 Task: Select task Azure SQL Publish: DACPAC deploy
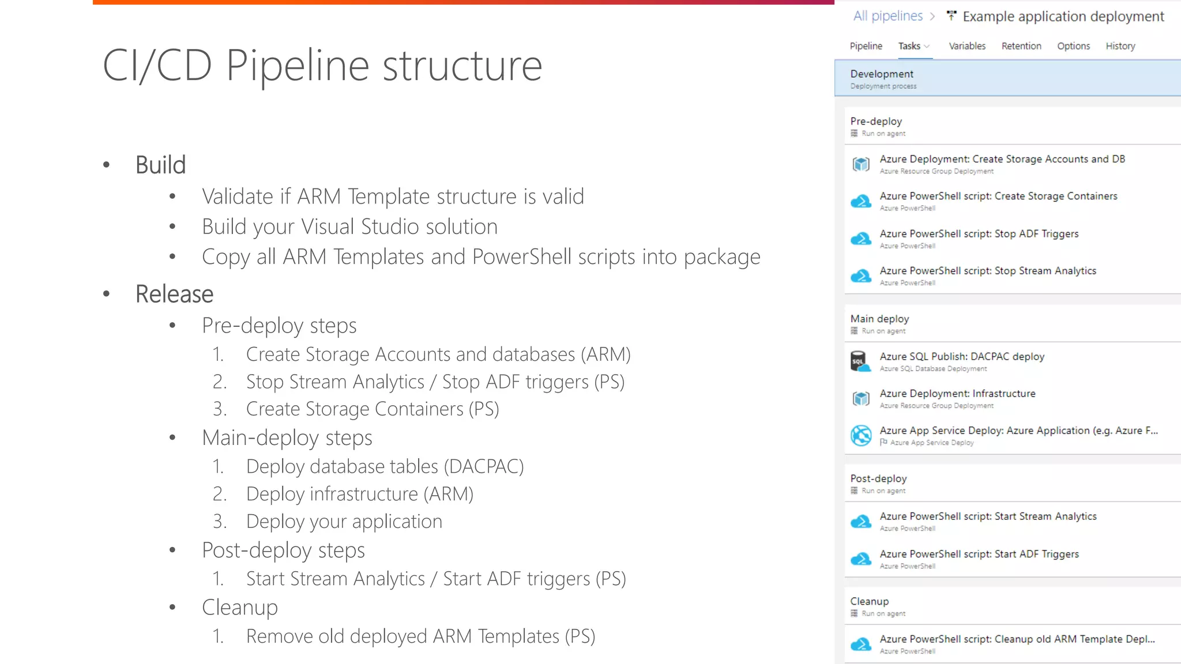click(1013, 361)
